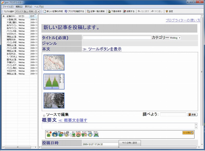Insert the sunny frog emoticon
Viewport: 205px width, 151px height.
[48, 134]
